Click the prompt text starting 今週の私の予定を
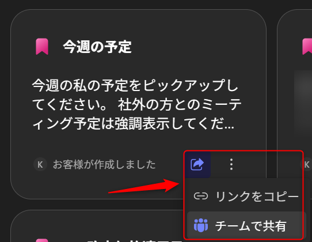The height and width of the screenshot is (242, 312). pos(136,104)
